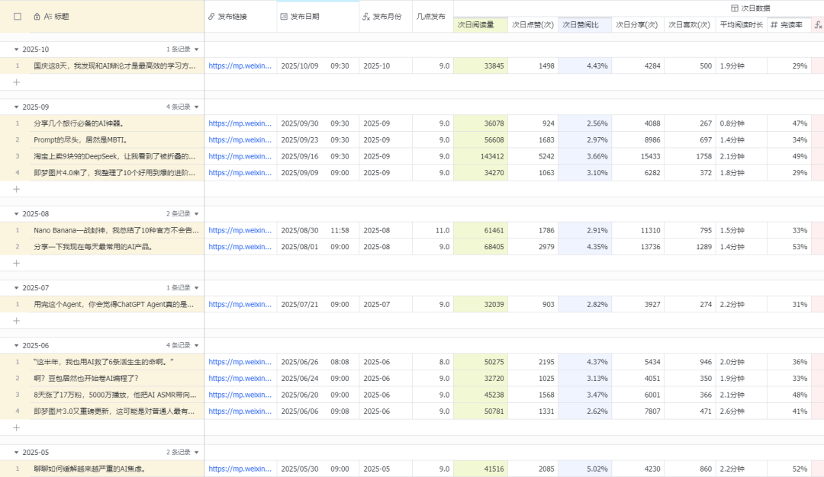Select the 几点发布 column header
Screen dimensions: 824x477
tap(433, 17)
